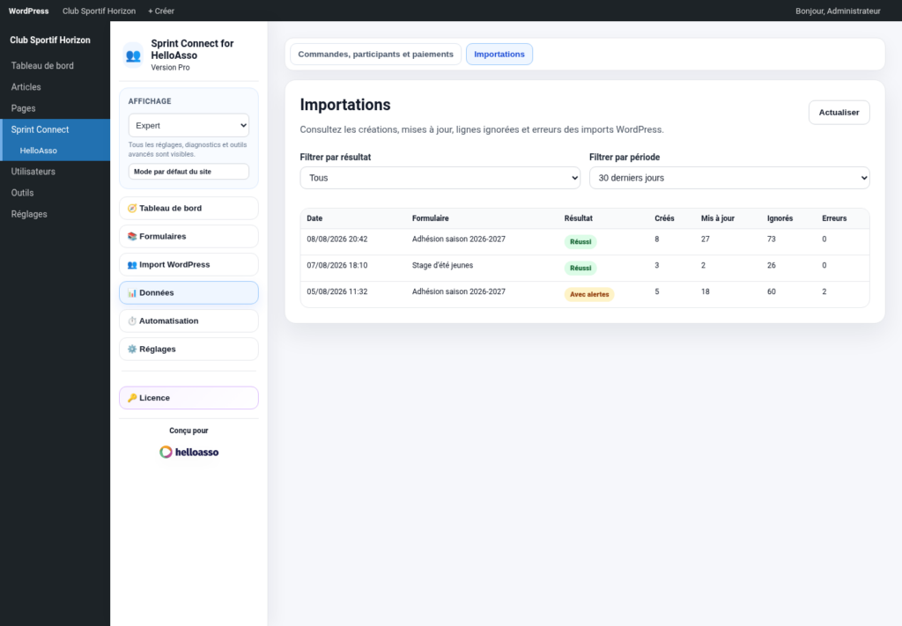Click the 07/08/2026 18:10 date cell

pyautogui.click(x=337, y=266)
